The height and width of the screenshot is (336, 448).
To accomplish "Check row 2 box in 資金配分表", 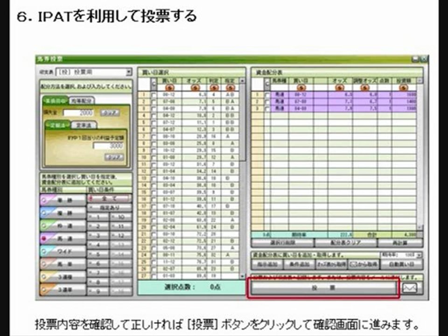I will 267,102.
